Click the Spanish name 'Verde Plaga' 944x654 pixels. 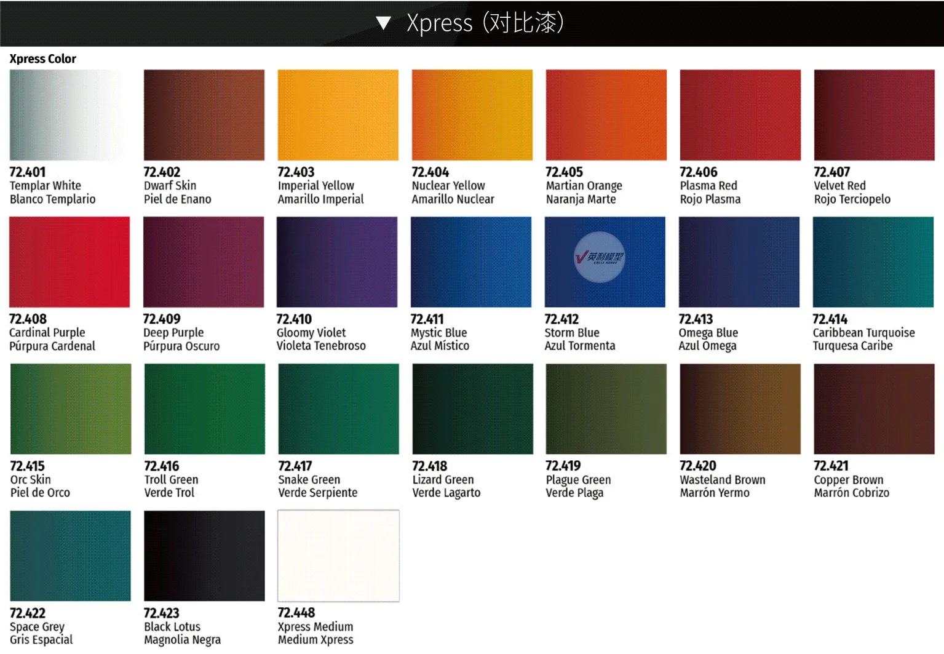pyautogui.click(x=575, y=493)
